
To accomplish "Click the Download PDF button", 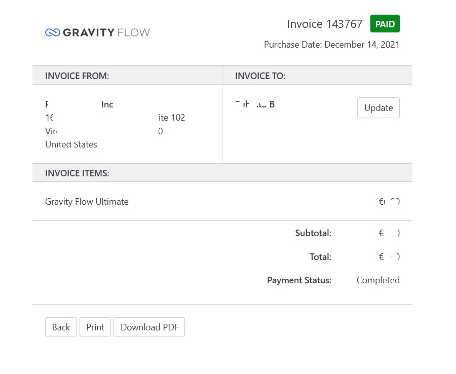I will tap(149, 327).
